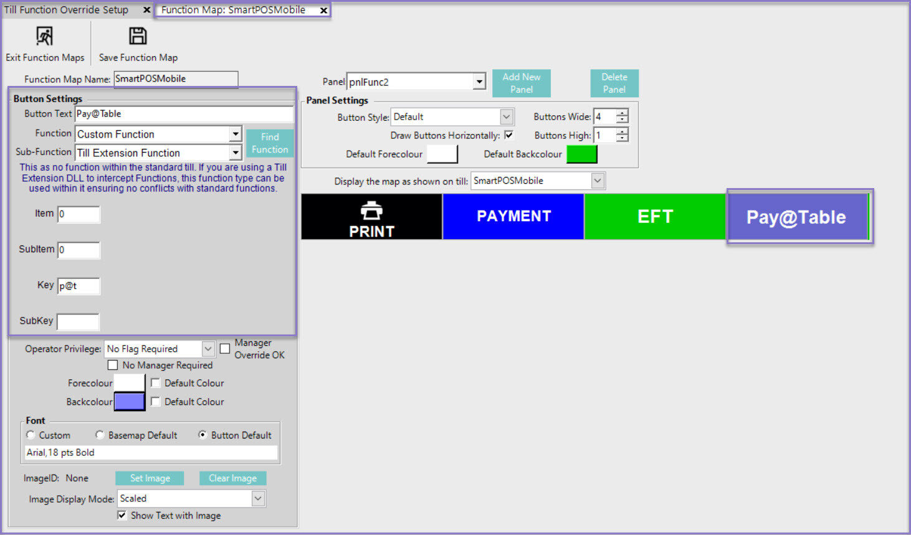Open the Operator Privilege dropdown
The image size is (911, 535).
point(208,349)
